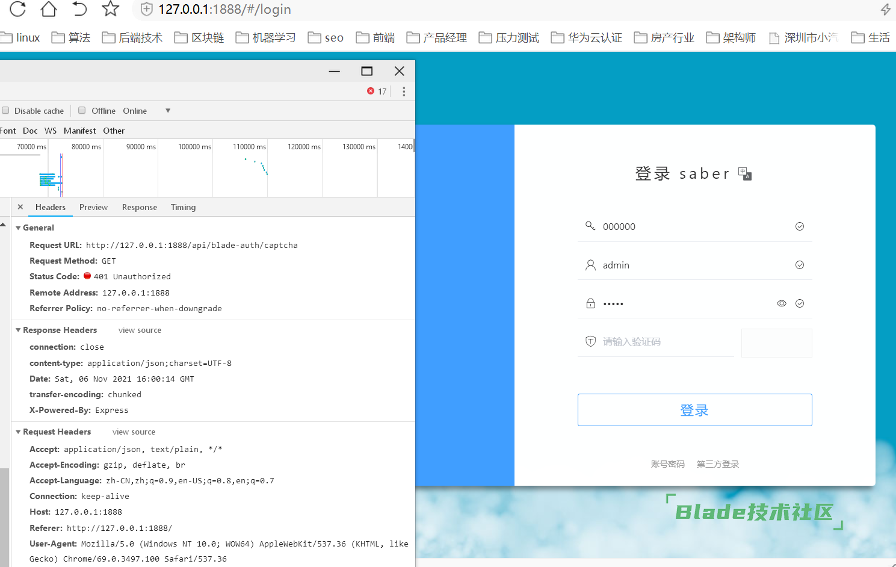Image resolution: width=896 pixels, height=567 pixels.
Task: Click the tenant ID field with 000000
Action: pyautogui.click(x=694, y=226)
